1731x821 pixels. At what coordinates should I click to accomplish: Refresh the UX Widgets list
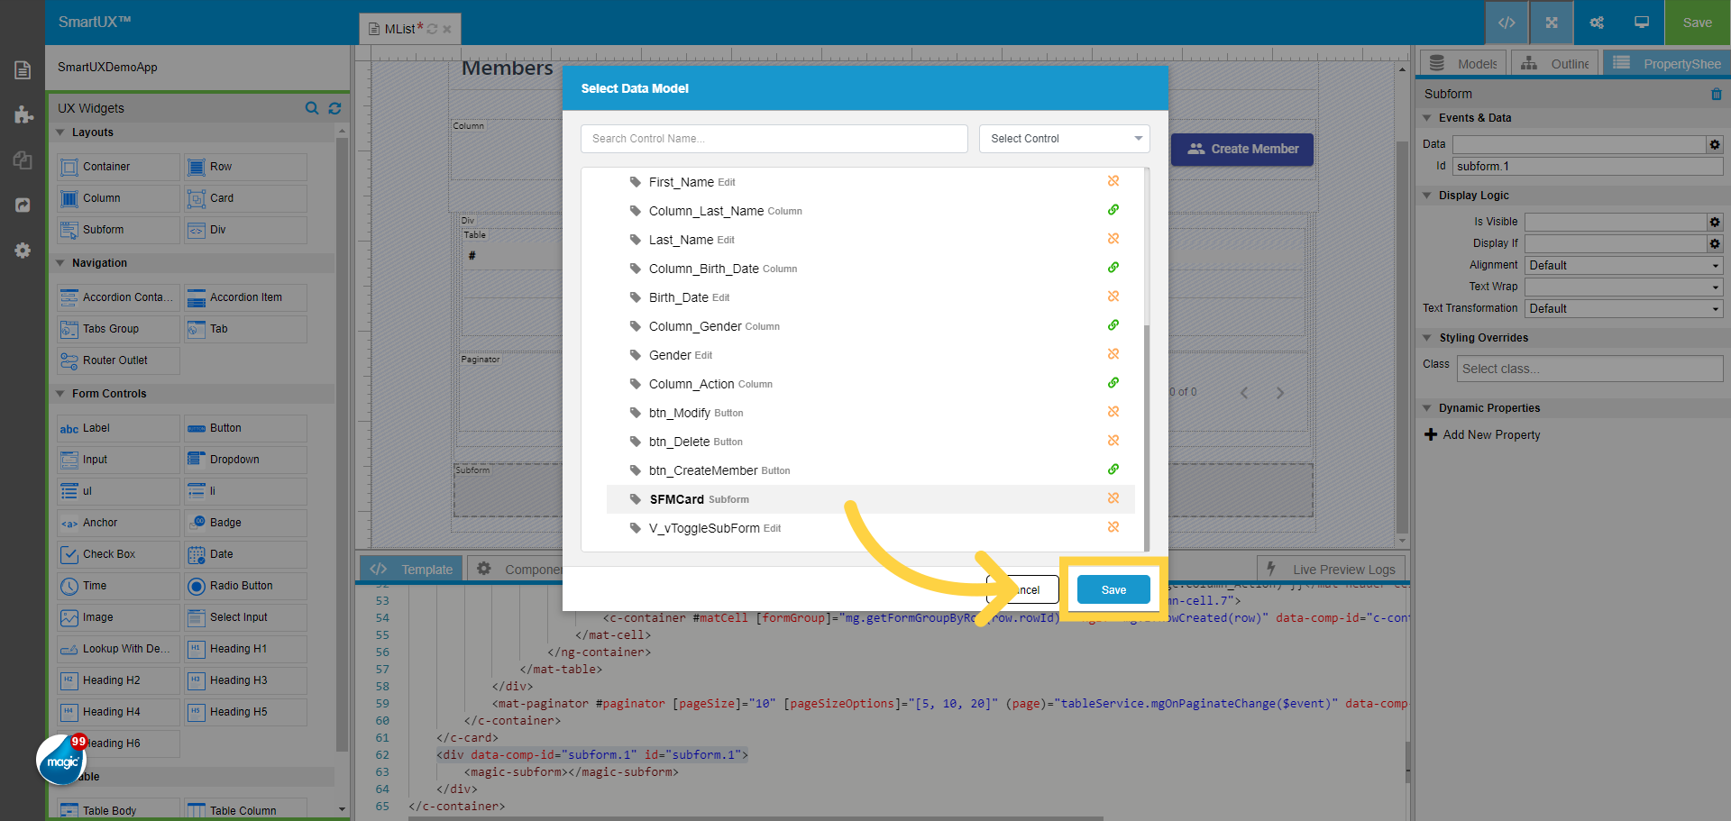click(334, 108)
